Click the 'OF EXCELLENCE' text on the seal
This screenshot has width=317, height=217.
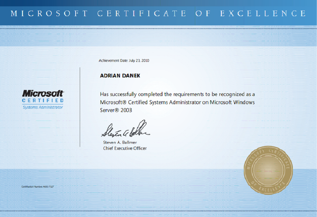[268, 188]
